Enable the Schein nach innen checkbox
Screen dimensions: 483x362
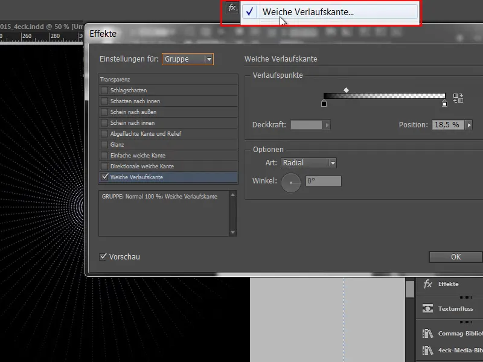pyautogui.click(x=104, y=122)
